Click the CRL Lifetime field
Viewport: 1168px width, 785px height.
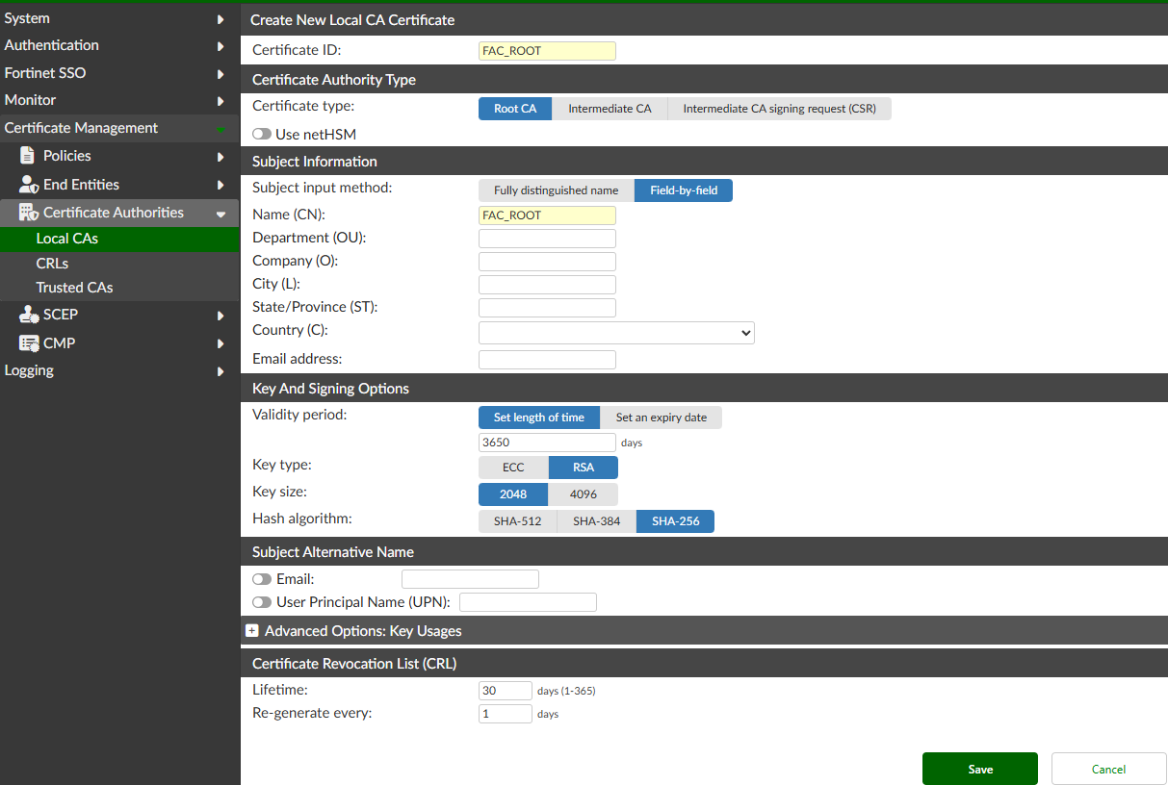(x=506, y=691)
